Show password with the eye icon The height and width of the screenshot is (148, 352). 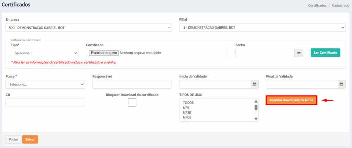[299, 53]
